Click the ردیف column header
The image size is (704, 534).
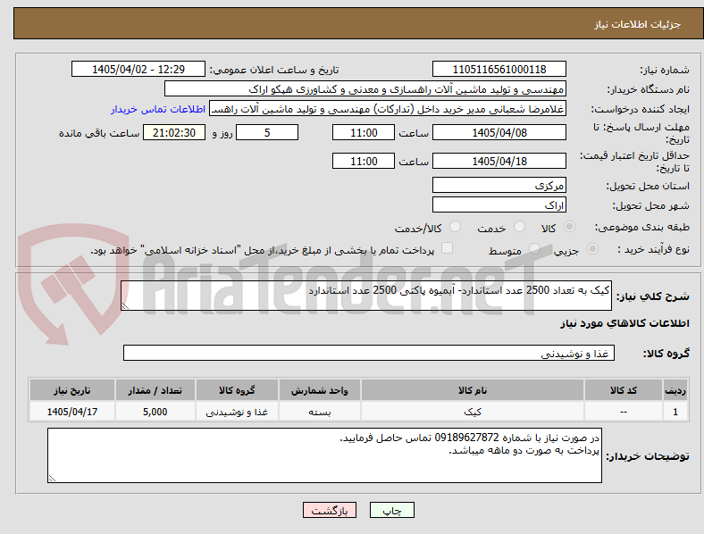675,390
